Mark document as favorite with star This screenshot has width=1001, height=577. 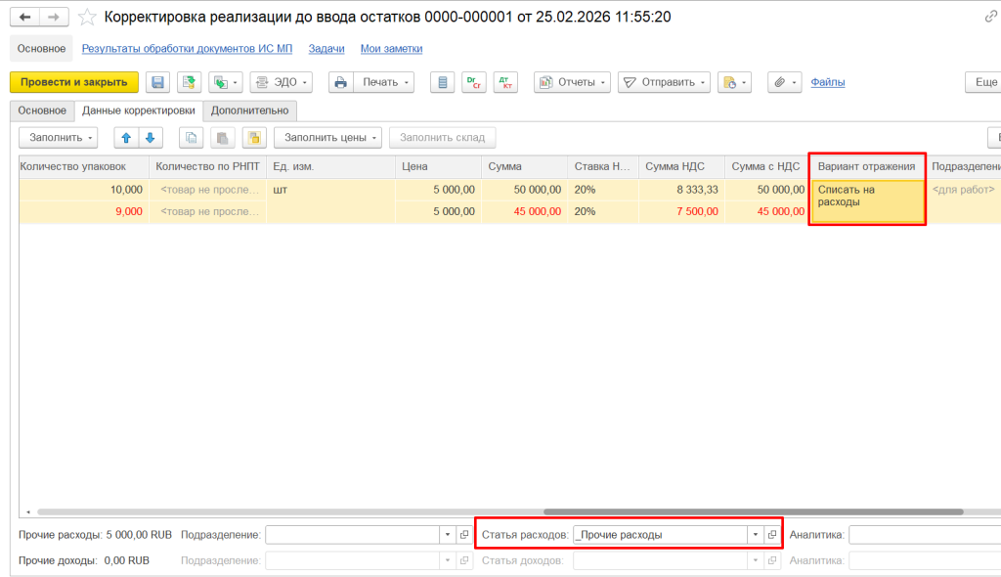click(87, 18)
